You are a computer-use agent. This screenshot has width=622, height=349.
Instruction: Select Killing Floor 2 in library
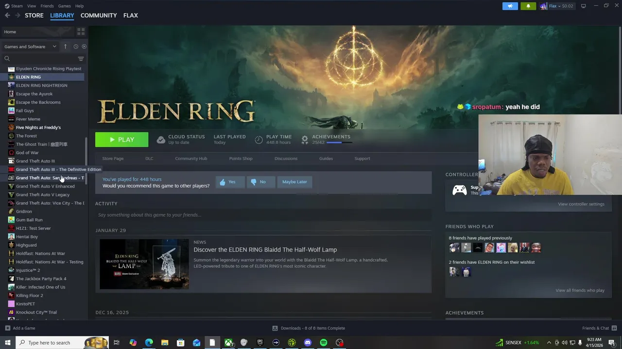click(x=29, y=295)
